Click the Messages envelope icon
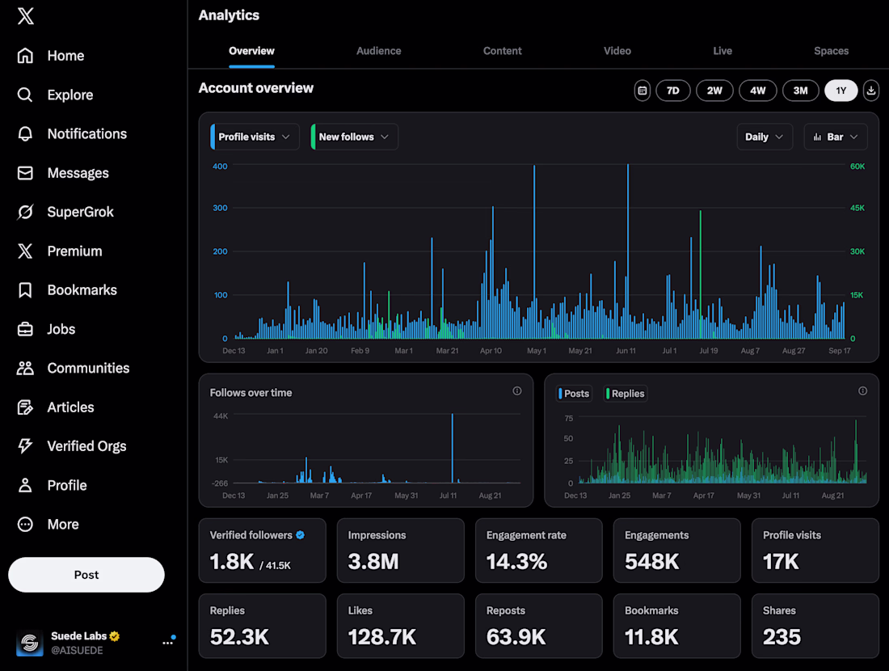 coord(25,173)
